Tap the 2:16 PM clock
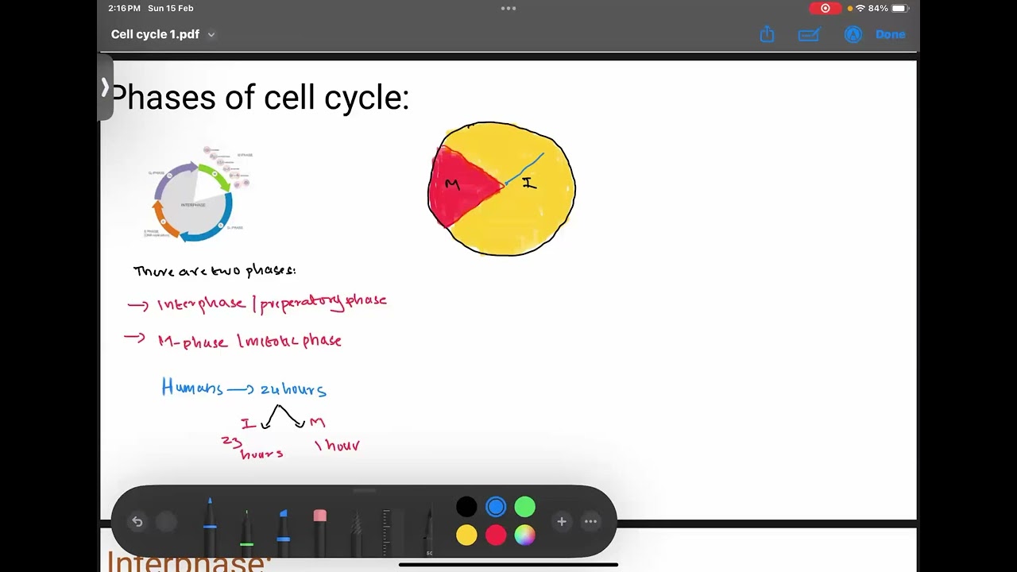The image size is (1017, 572). (125, 8)
